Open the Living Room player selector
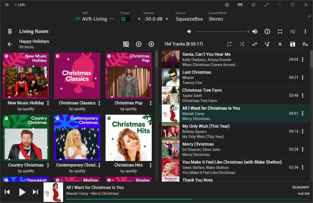This screenshot has height=203, width=313. [x=34, y=31]
